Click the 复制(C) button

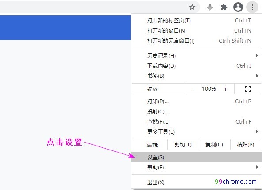pos(214,145)
